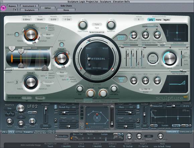This screenshot has width=194, height=148.
Task: Click the pink plug-in link icon
Action: 3,8
